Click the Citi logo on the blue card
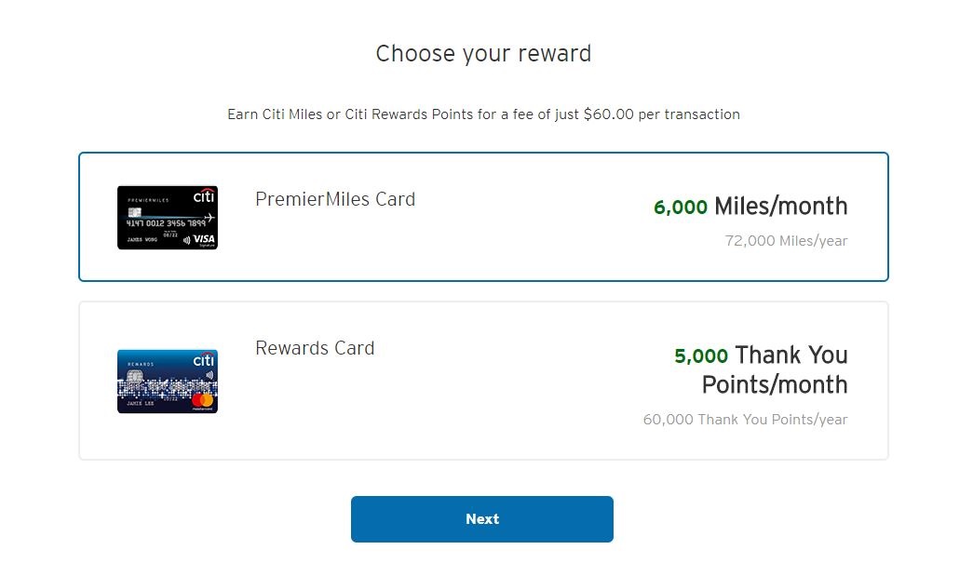This screenshot has height=563, width=973. pyautogui.click(x=203, y=360)
